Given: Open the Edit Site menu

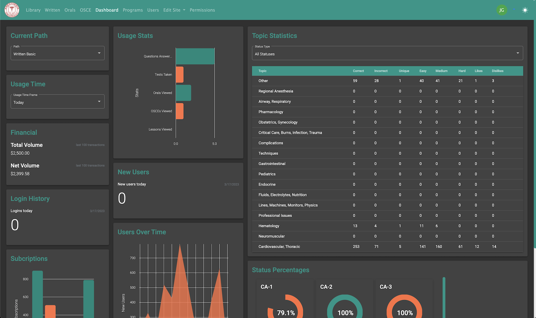Looking at the screenshot, I should click(174, 10).
